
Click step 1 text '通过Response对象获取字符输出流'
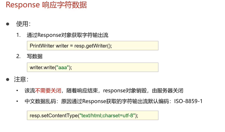coord(67,35)
